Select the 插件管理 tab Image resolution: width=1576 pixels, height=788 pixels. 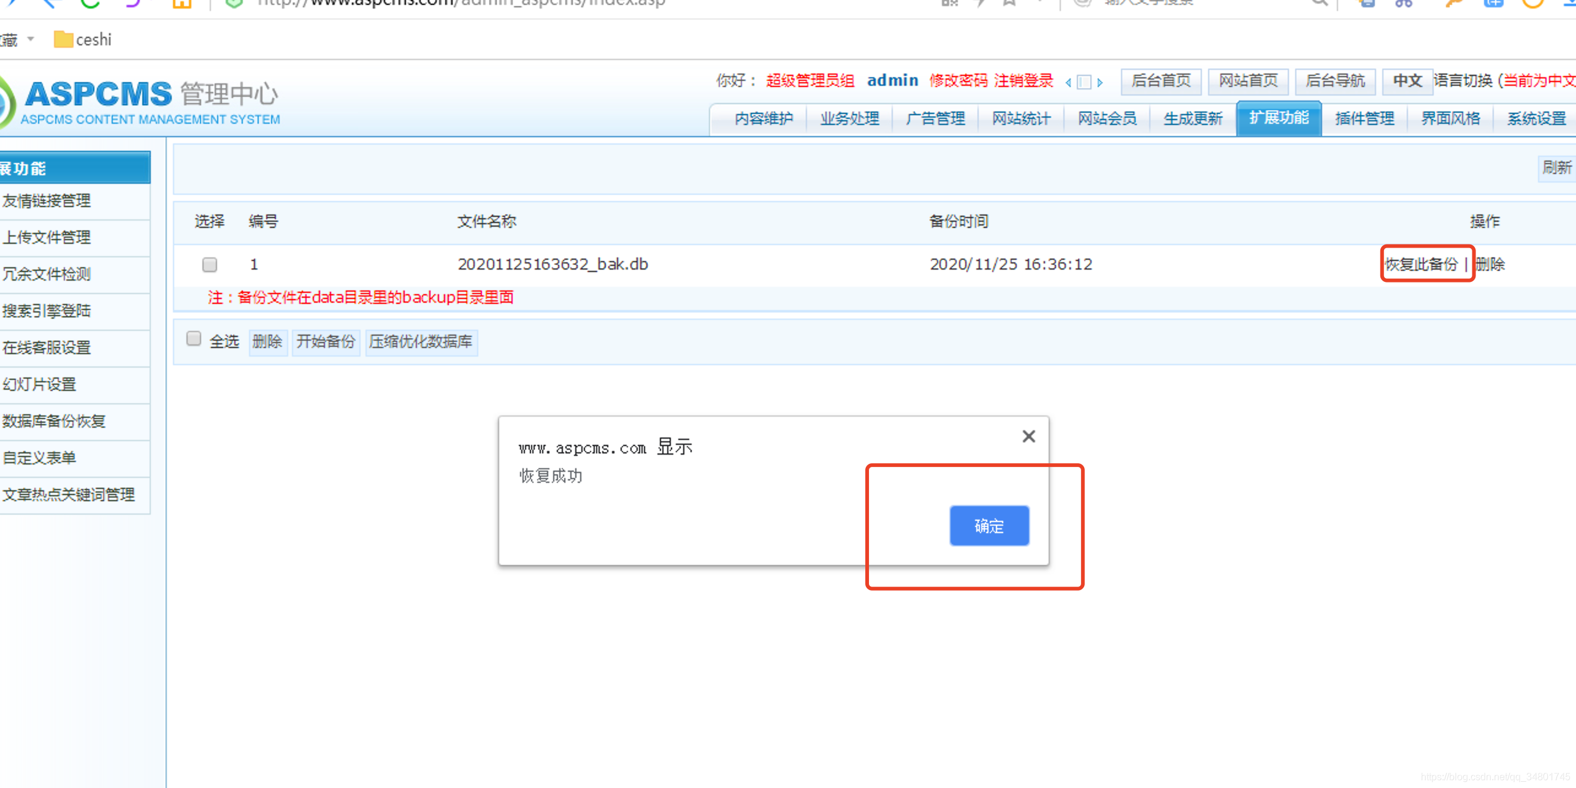click(x=1364, y=118)
